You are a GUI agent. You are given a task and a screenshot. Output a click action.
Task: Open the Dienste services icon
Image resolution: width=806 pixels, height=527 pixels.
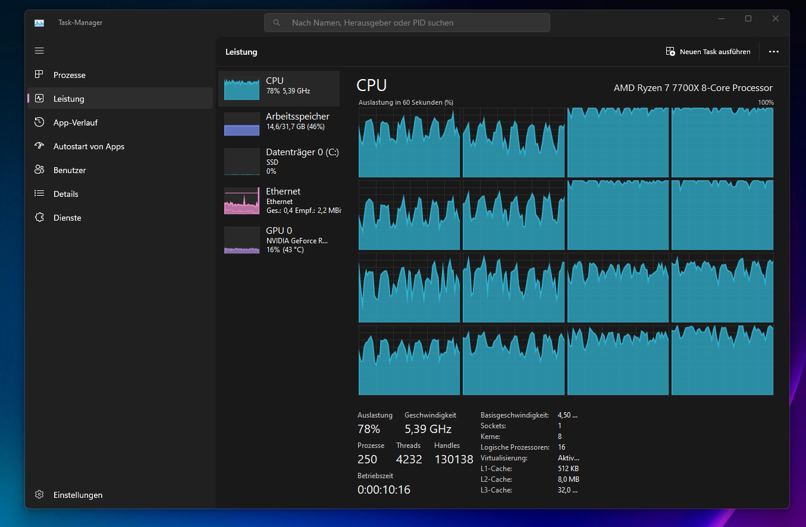[39, 218]
